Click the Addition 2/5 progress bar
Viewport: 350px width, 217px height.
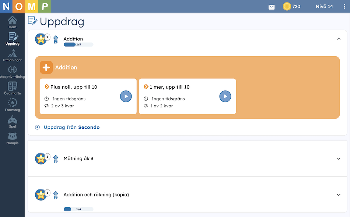pyautogui.click(x=78, y=45)
